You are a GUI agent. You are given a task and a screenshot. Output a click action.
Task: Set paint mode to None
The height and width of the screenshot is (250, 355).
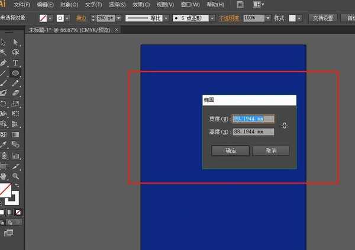[x=18, y=212]
